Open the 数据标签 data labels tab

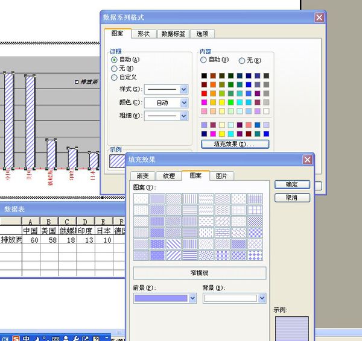pyautogui.click(x=173, y=34)
